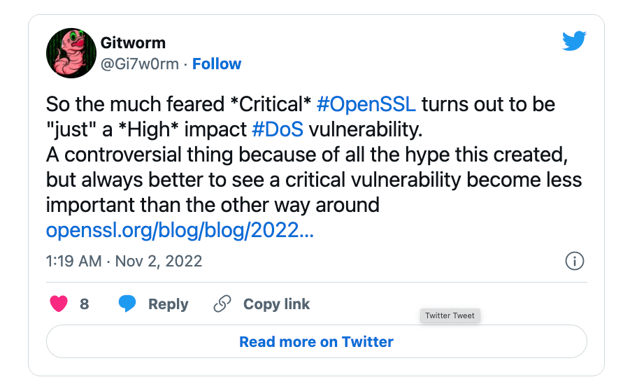This screenshot has width=637, height=391.
Task: Click the Twitter Tweet tooltip
Action: click(x=450, y=315)
